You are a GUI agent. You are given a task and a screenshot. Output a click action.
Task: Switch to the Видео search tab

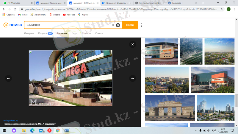coord(75,33)
